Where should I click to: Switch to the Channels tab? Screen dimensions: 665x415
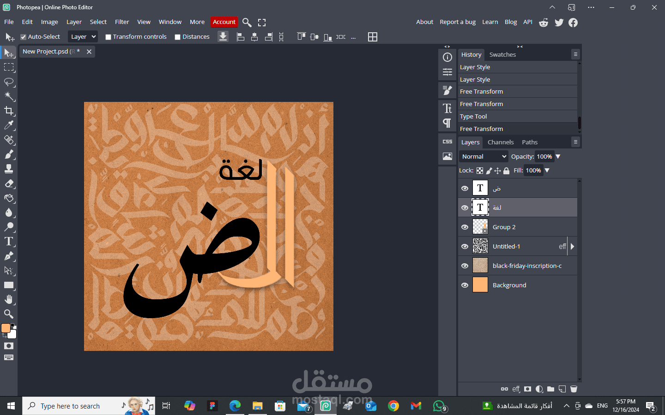click(x=501, y=142)
